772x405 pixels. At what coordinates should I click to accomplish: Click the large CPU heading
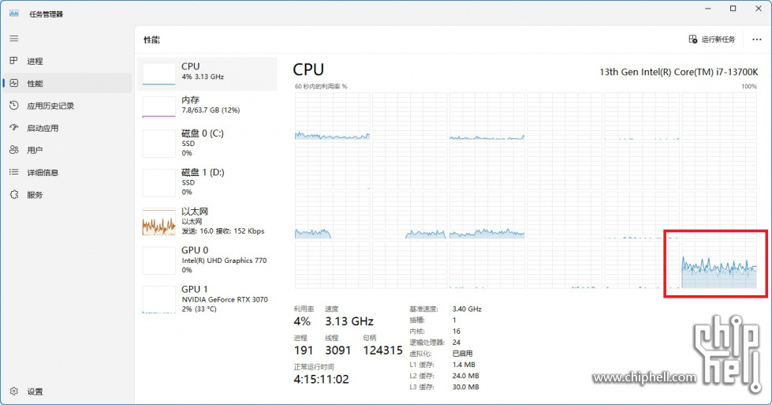click(308, 70)
